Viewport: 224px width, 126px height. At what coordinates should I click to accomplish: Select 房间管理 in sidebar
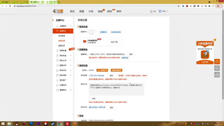[x=62, y=36]
